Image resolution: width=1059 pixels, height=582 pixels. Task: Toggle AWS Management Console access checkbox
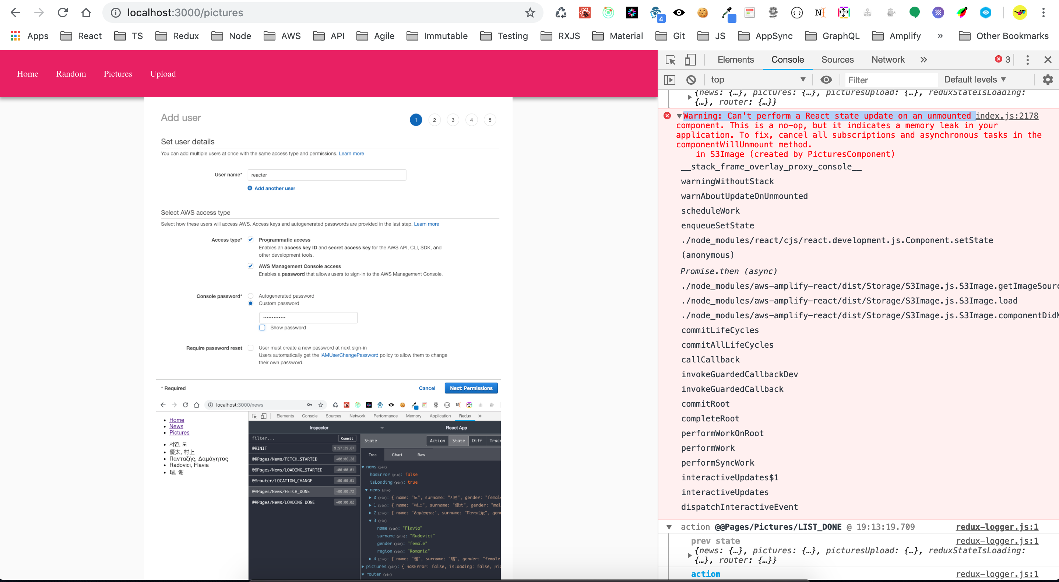(250, 266)
